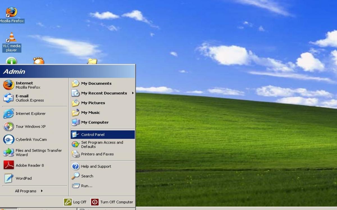Viewport: 337px width, 210px height.
Task: Open the My Pictures folder
Action: click(x=103, y=103)
